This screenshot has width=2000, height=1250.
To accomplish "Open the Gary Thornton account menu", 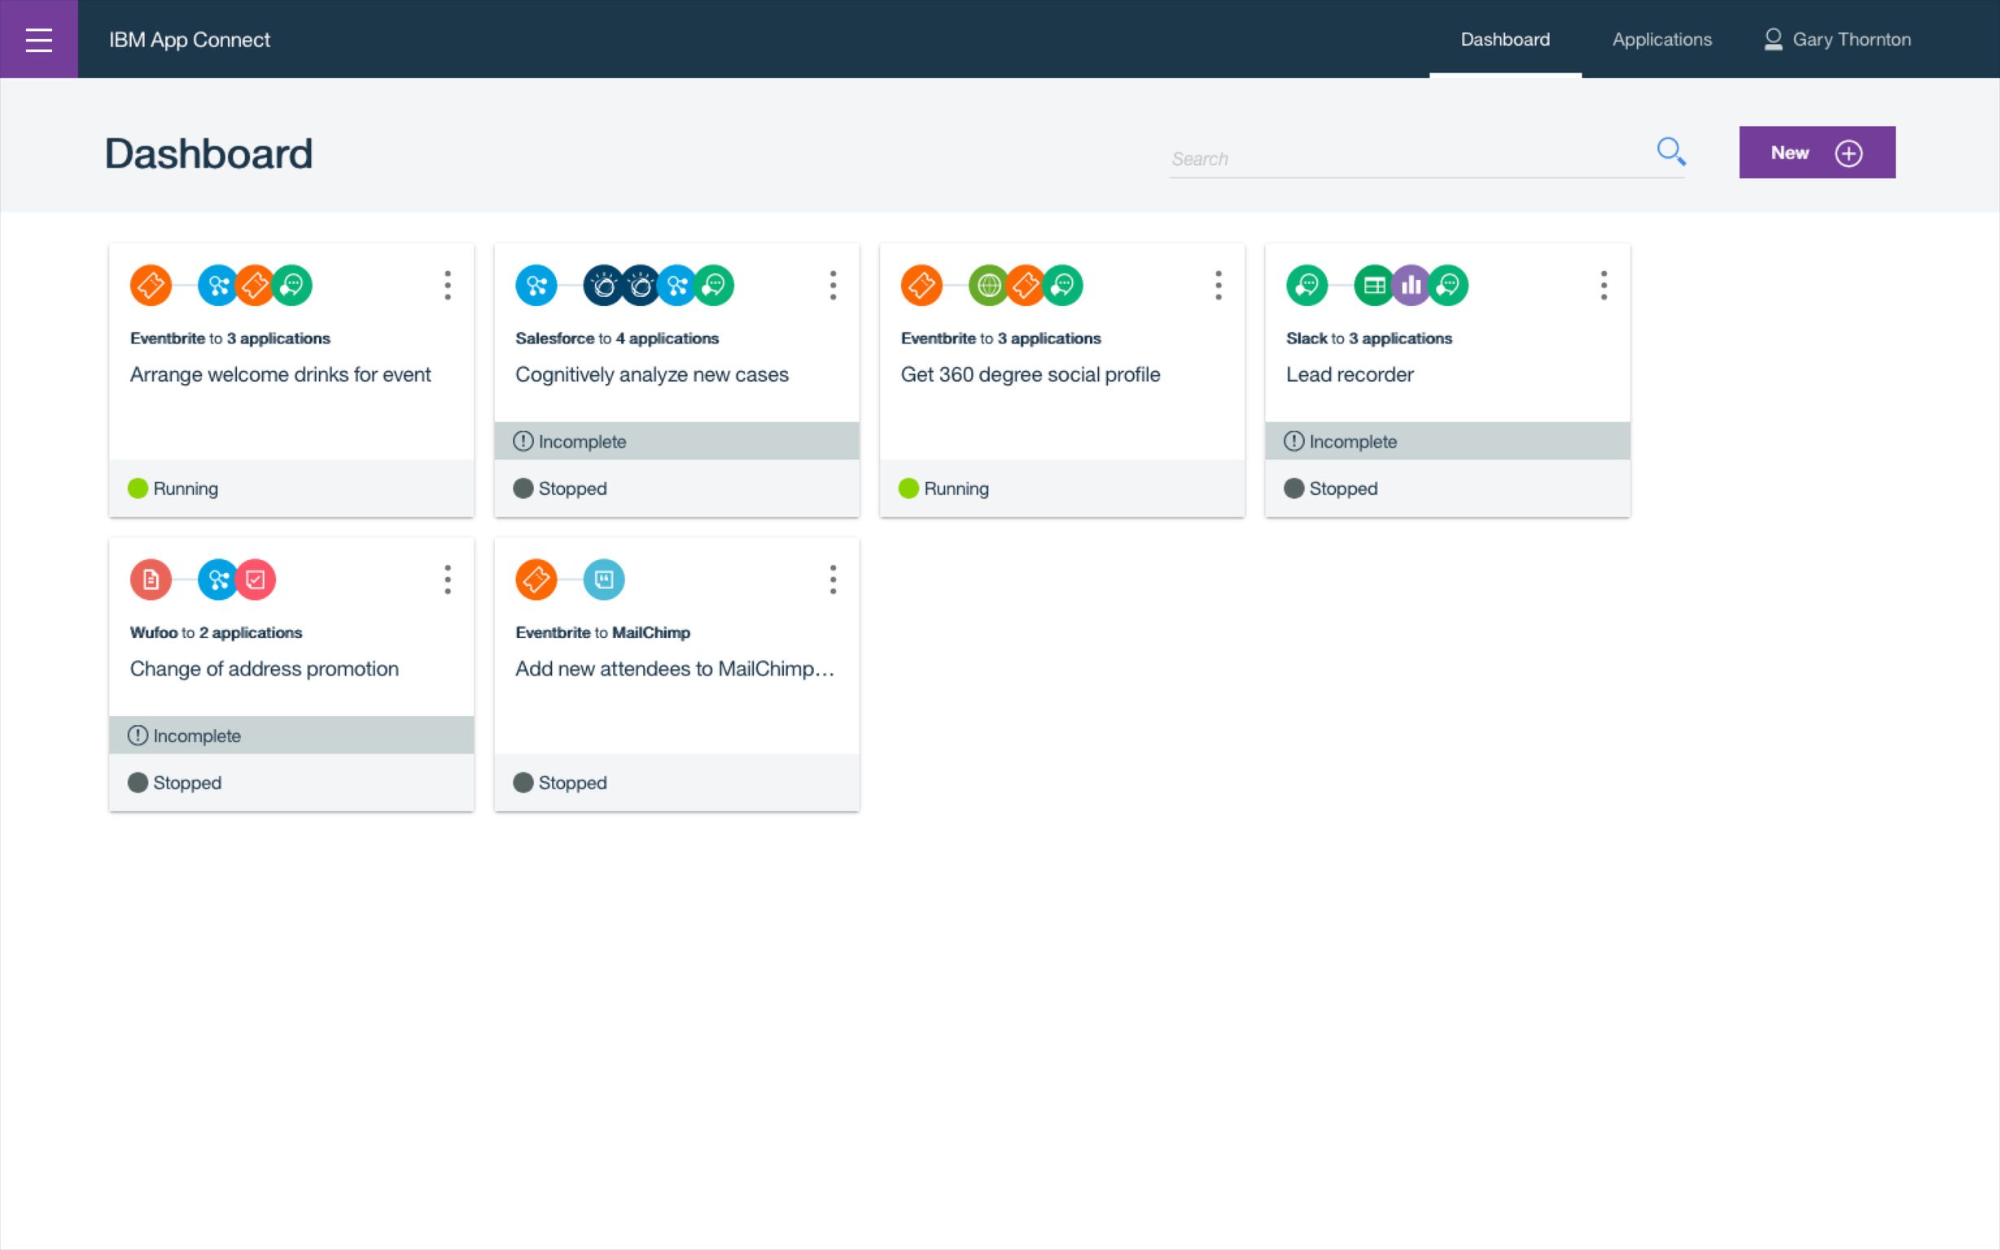I will (1837, 39).
